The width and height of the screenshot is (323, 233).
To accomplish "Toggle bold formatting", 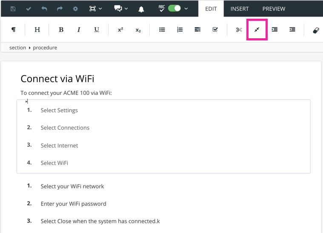I will (61, 30).
